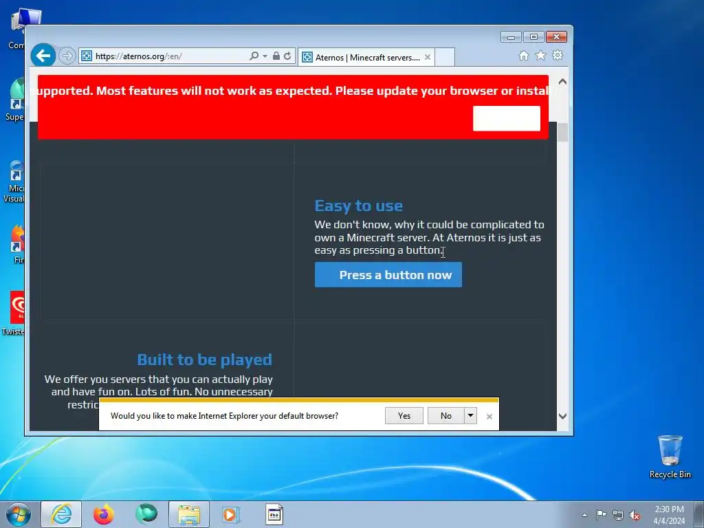Click the Built to be played heading

[x=205, y=360]
